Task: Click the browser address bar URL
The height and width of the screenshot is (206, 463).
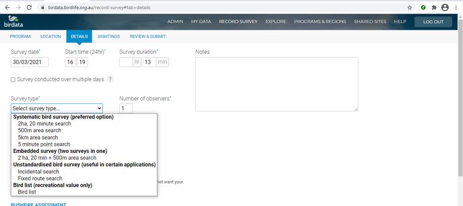Action: pyautogui.click(x=99, y=8)
